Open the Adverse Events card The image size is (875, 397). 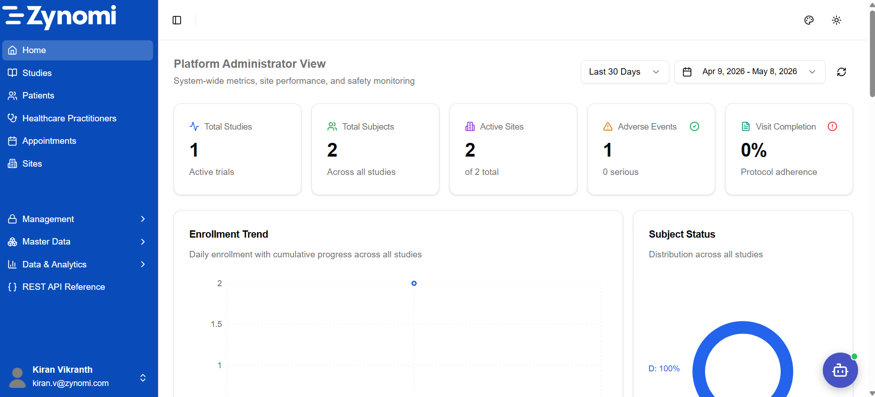(651, 149)
